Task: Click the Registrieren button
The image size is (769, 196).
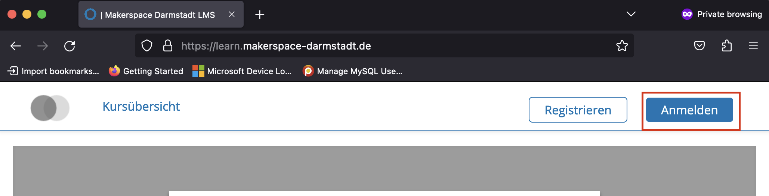Action: tap(578, 110)
